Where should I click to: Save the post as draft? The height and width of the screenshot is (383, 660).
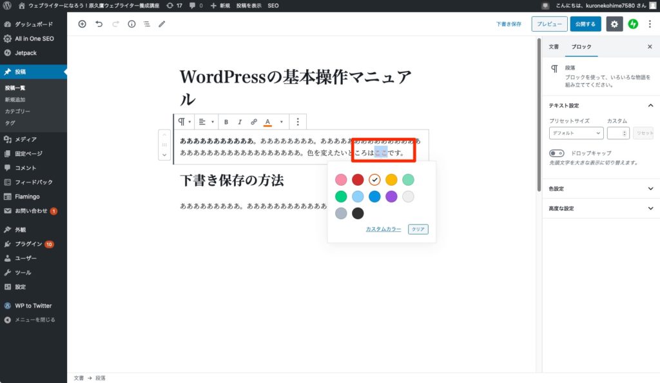[509, 24]
